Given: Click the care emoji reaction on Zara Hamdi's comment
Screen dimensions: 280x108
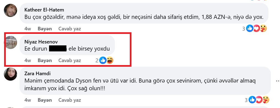Looking at the screenshot, I should point(266,100).
